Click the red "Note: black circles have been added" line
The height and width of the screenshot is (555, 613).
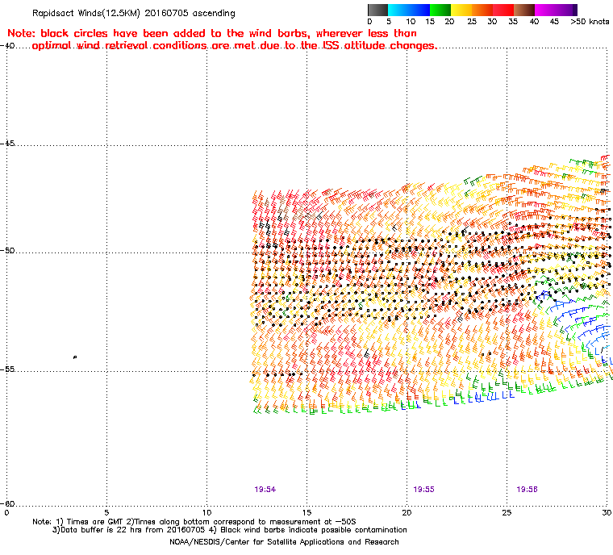click(x=212, y=33)
